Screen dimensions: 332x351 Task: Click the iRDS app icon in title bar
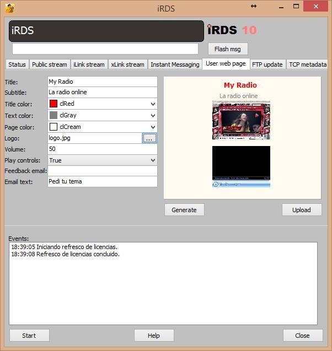point(9,8)
